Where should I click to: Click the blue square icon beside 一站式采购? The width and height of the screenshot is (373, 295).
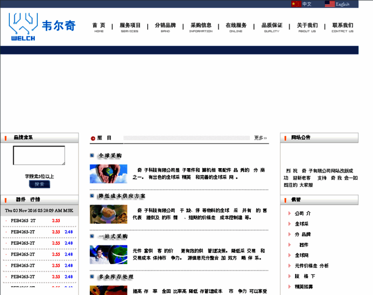[92, 236]
